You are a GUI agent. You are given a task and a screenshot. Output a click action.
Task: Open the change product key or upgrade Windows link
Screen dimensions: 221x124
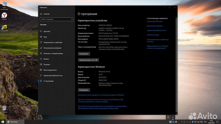pyautogui.click(x=101, y=95)
